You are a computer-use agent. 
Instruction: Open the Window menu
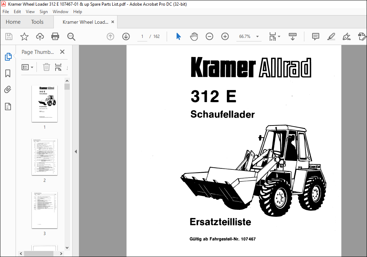pyautogui.click(x=61, y=11)
